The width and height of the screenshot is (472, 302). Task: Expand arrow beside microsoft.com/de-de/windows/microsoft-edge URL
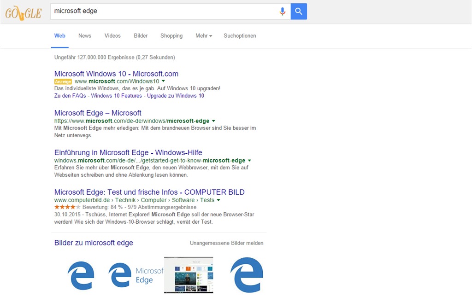pos(214,121)
